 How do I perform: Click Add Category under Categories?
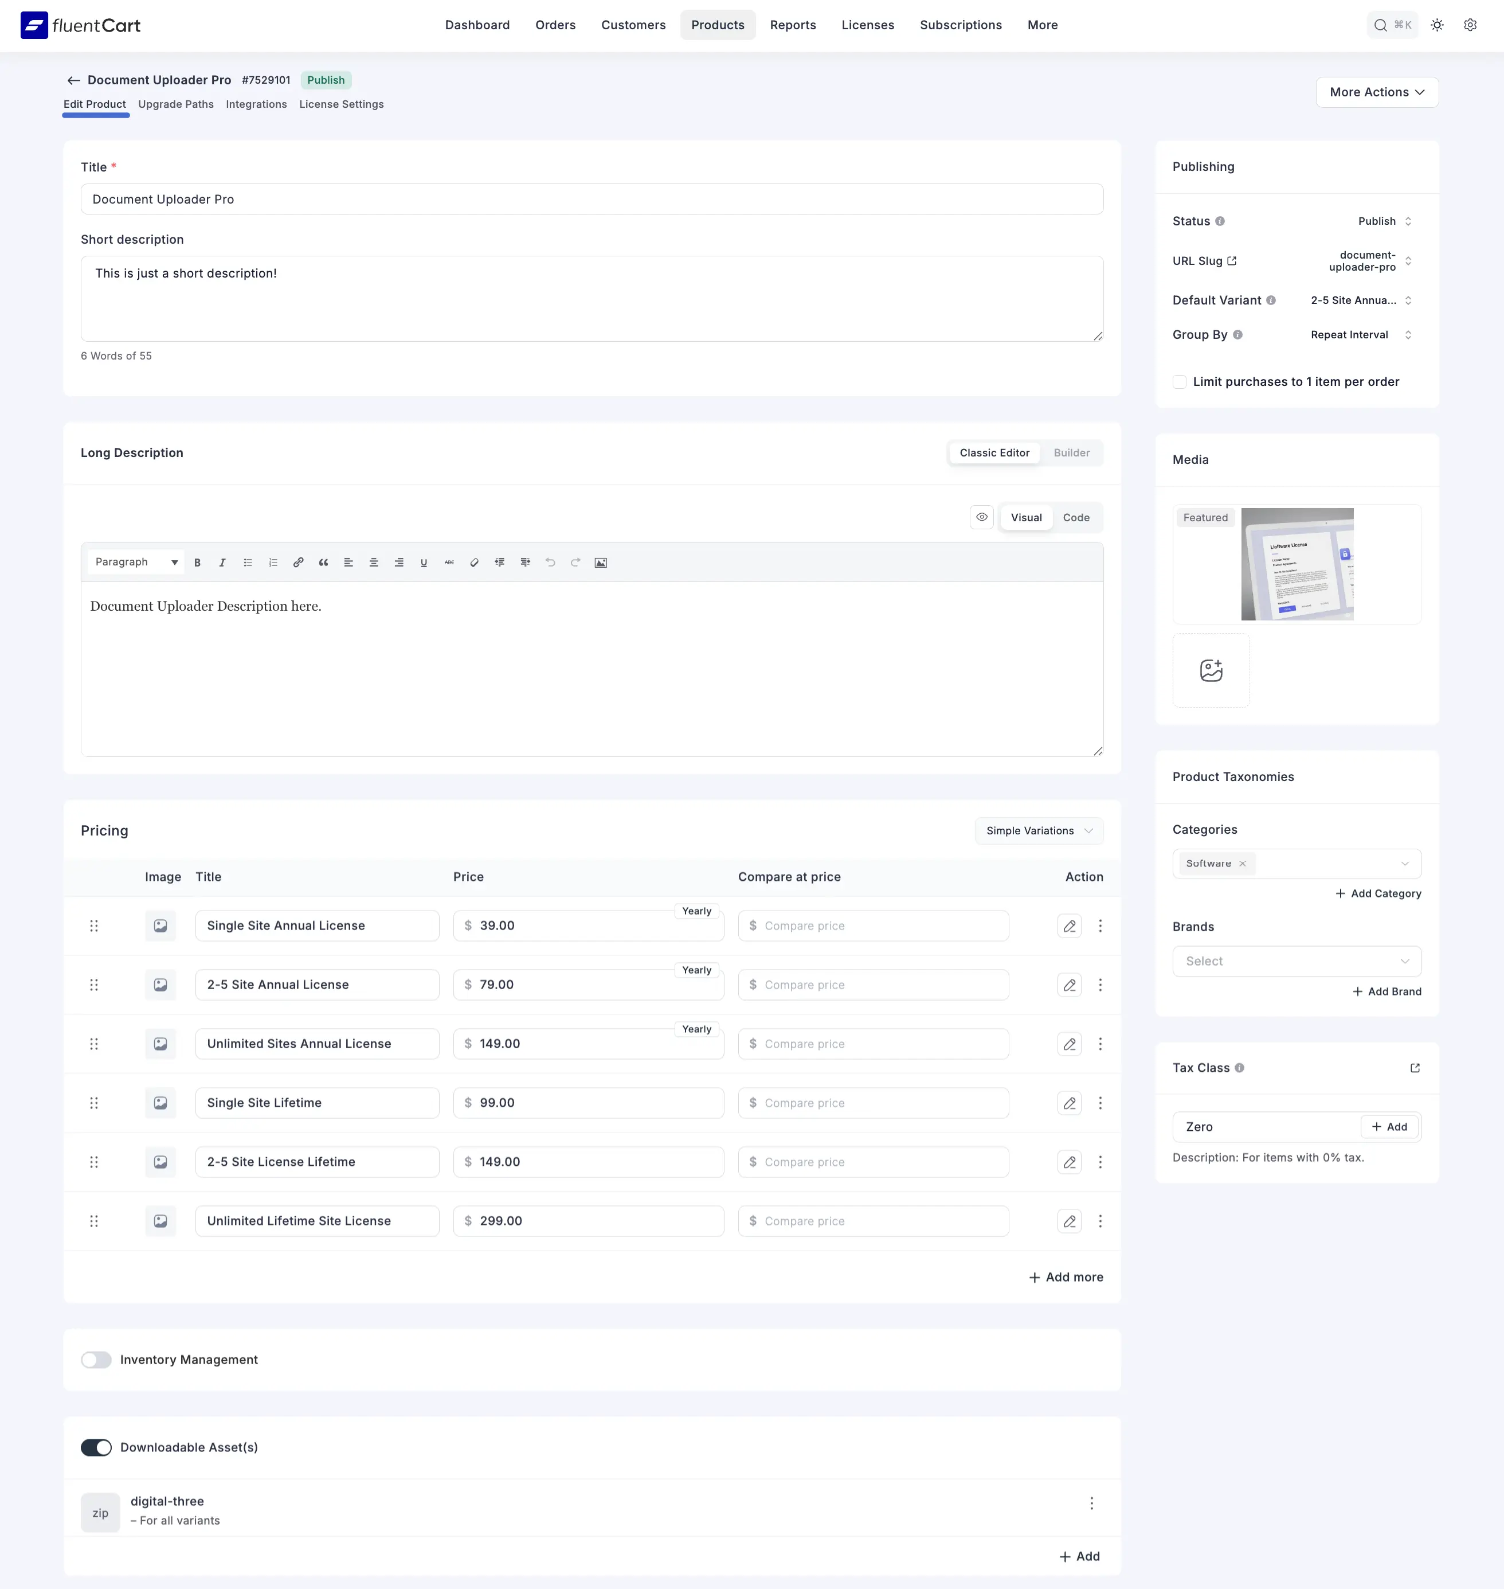(x=1377, y=893)
